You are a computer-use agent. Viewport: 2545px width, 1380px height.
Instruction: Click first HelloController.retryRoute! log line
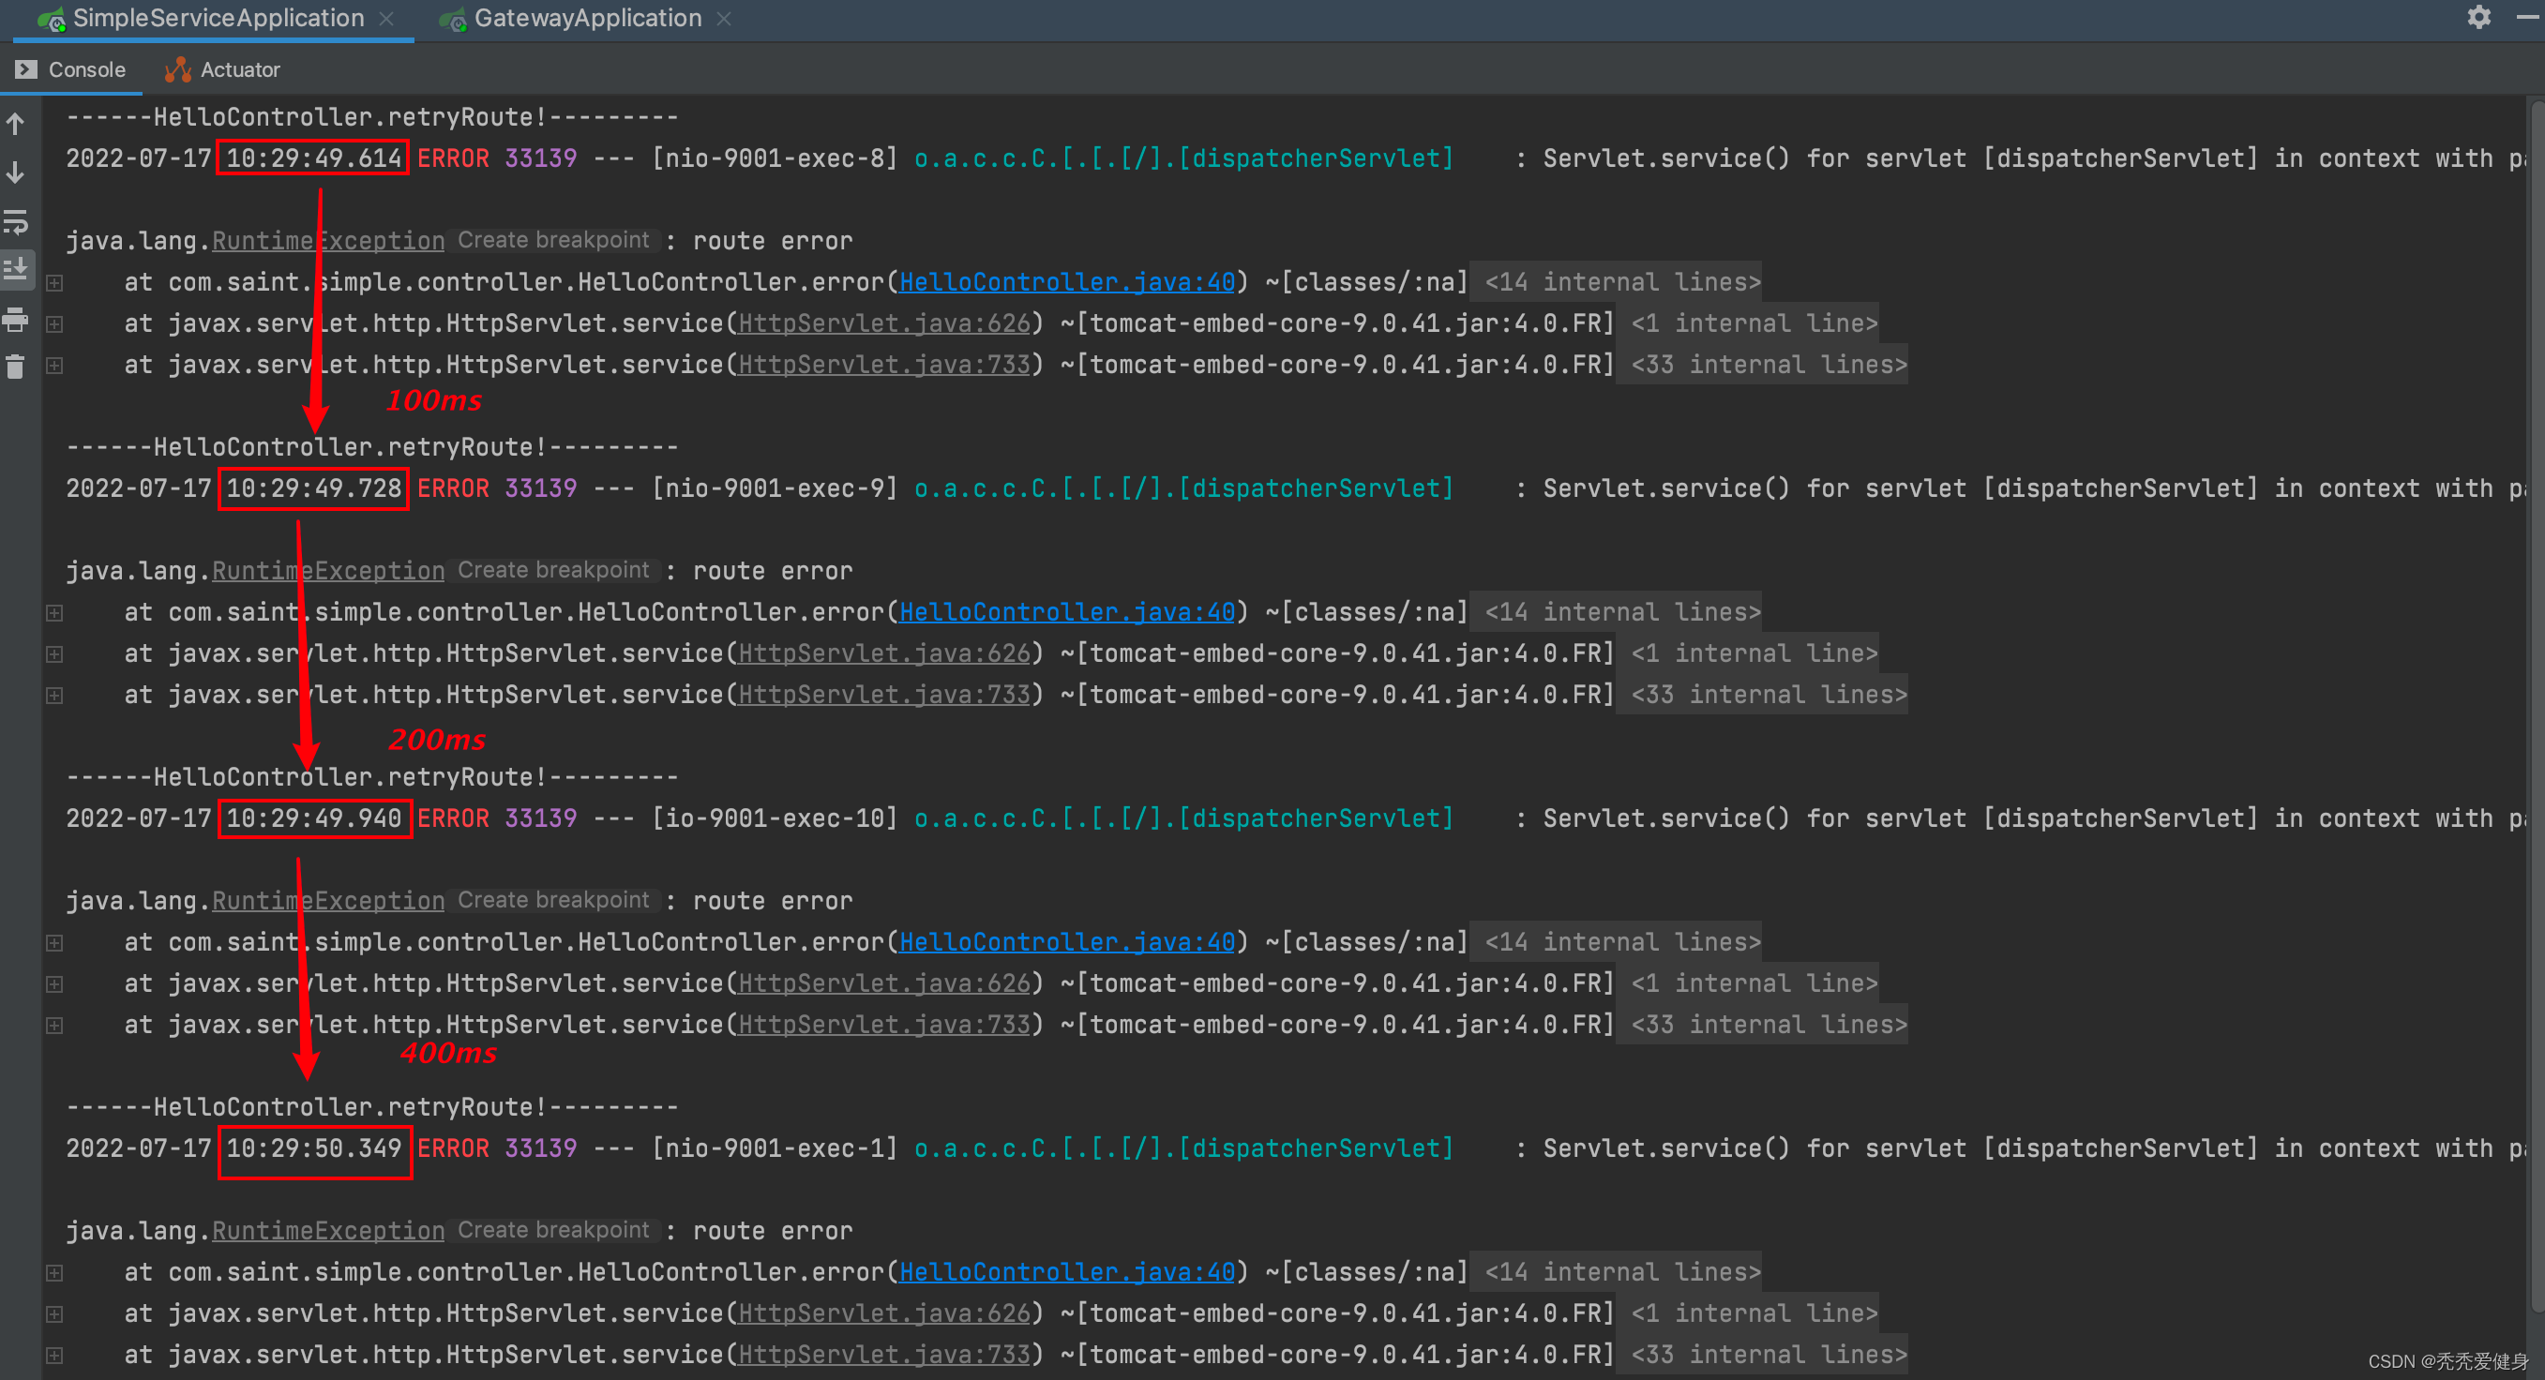click(372, 116)
